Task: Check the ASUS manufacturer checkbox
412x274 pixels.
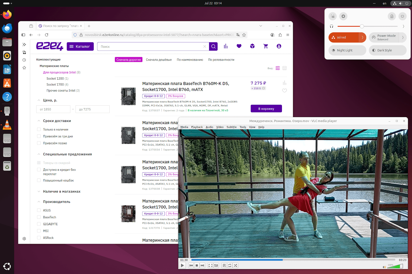Action: coord(39,210)
